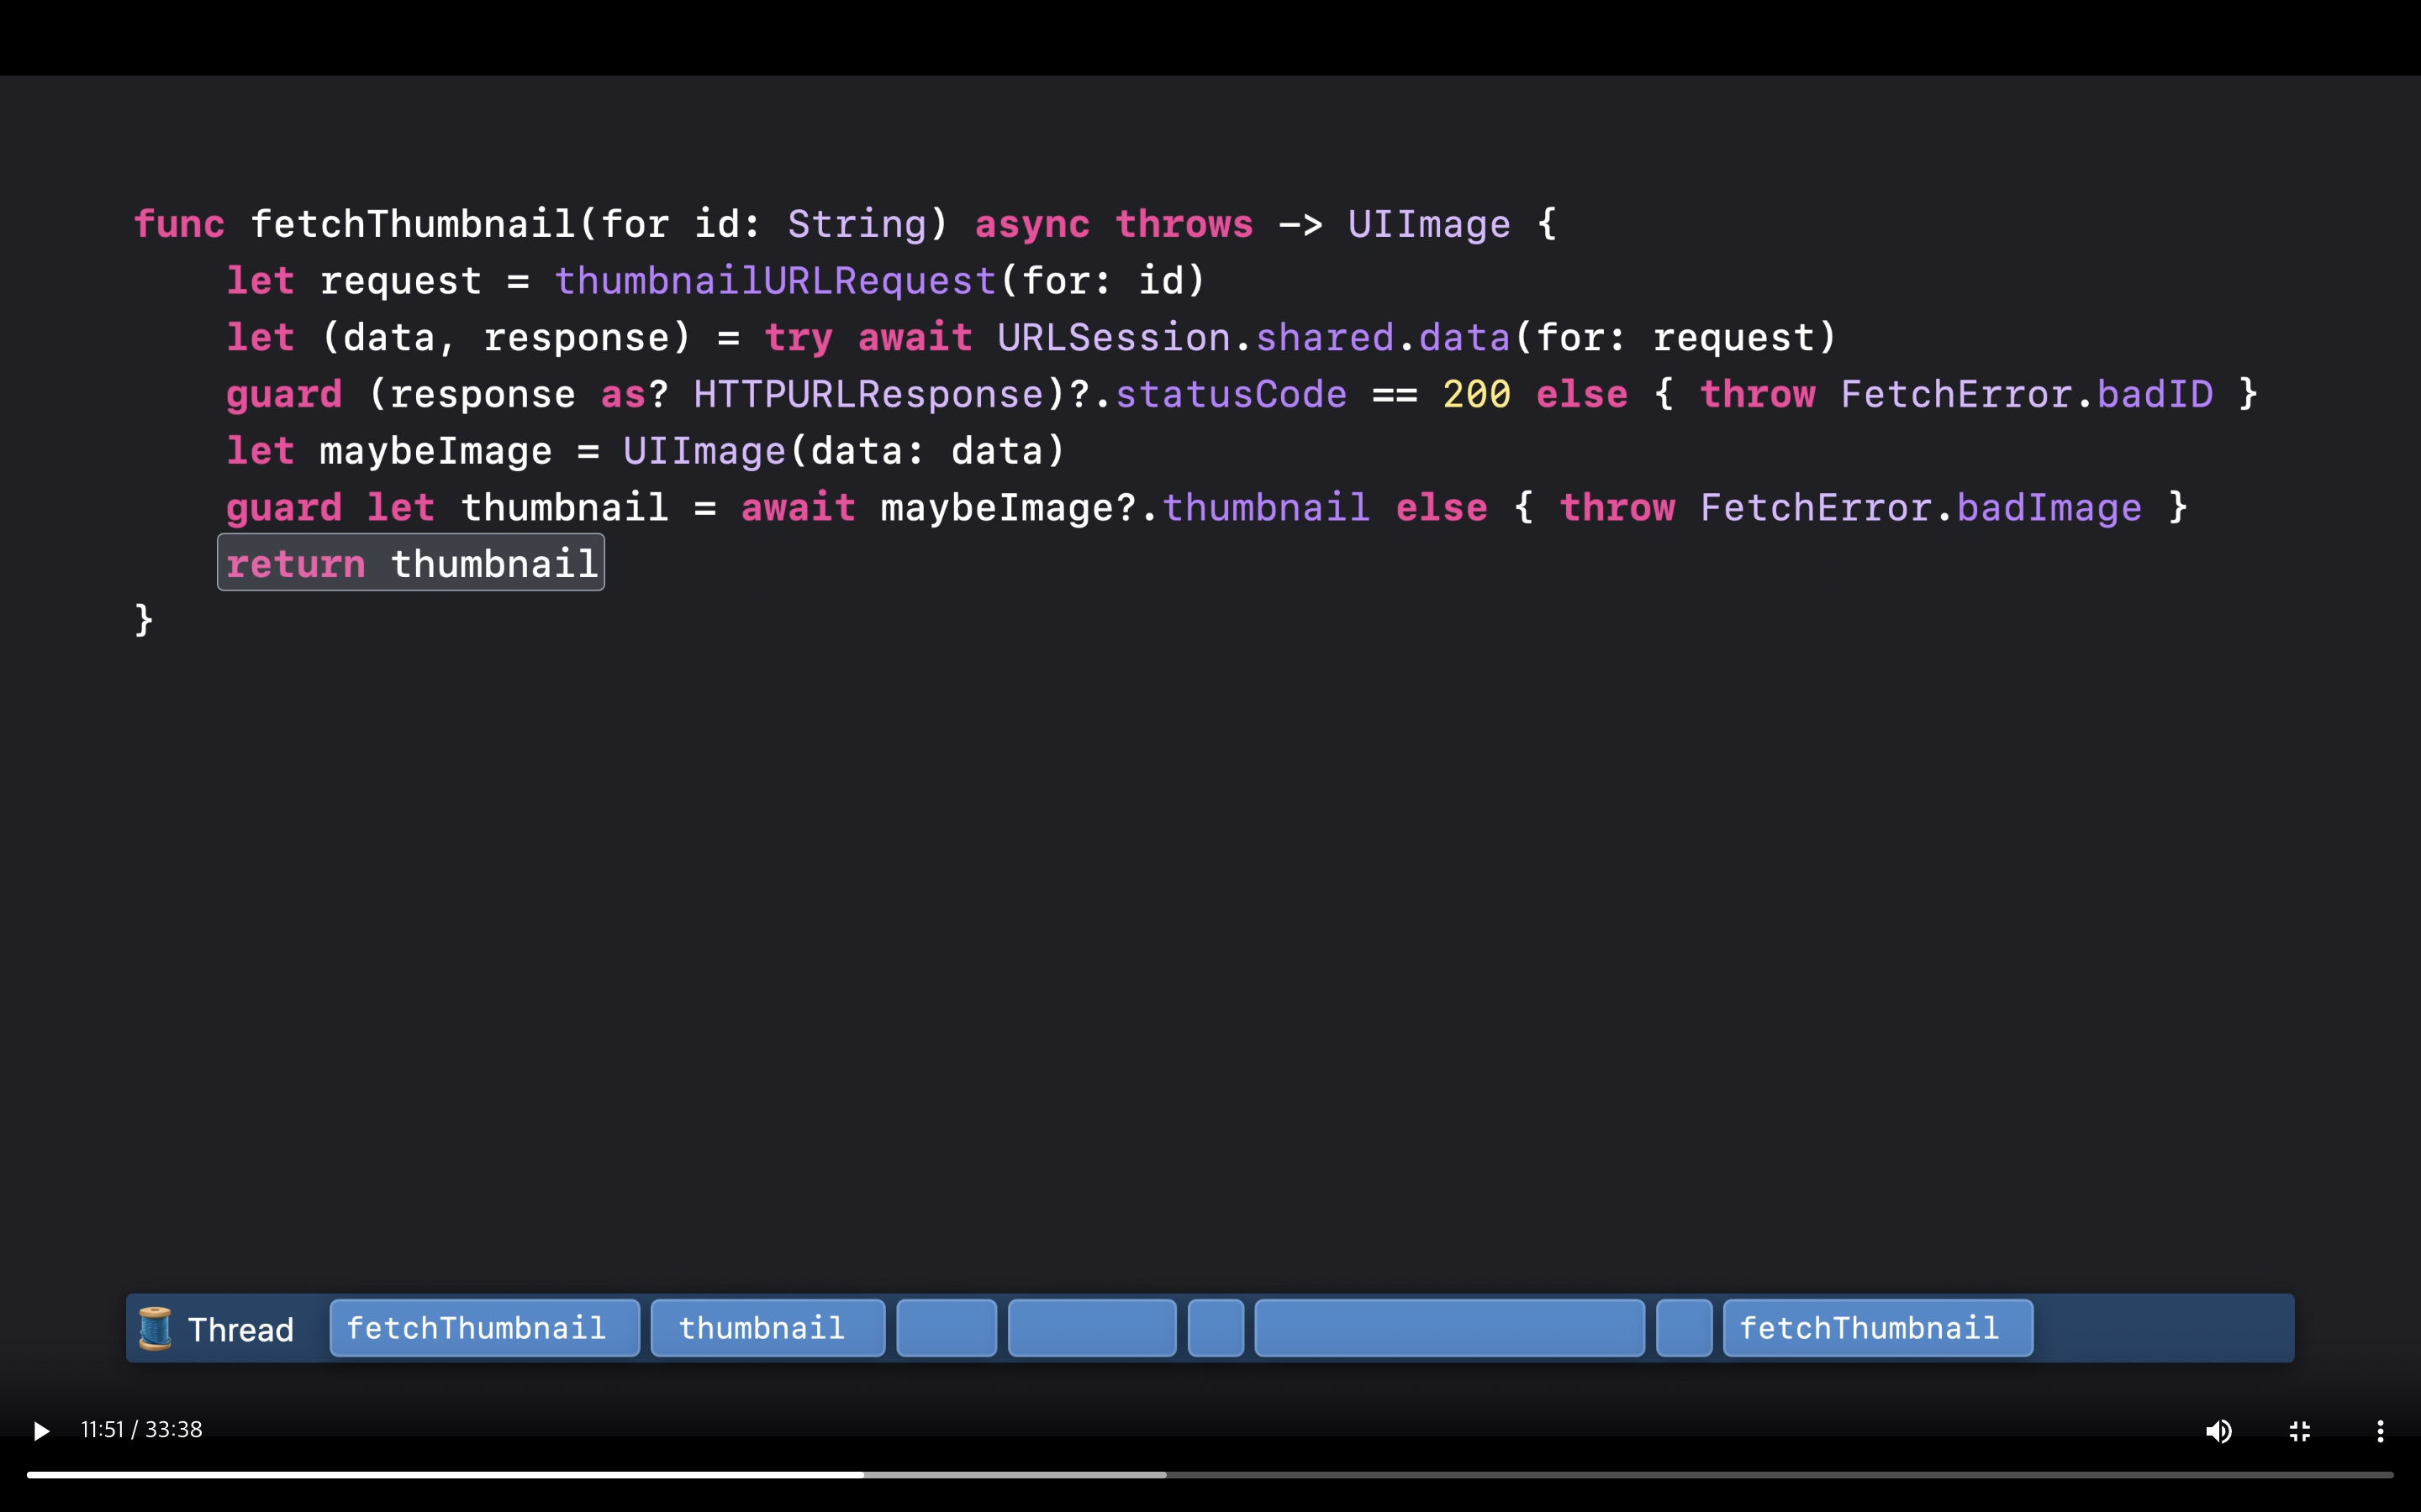Screen dimensions: 2421x1512
Task: Click HTTPURLResponse in the first guard statement
Action: (868, 394)
